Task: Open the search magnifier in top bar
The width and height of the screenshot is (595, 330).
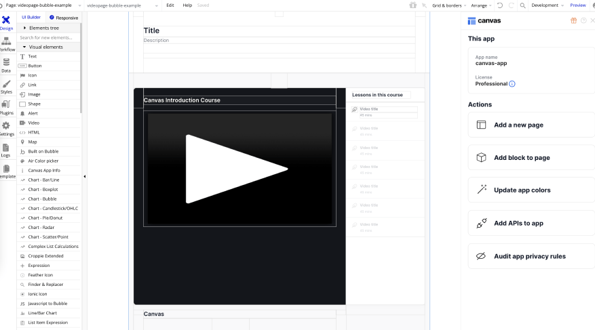Action: point(522,5)
